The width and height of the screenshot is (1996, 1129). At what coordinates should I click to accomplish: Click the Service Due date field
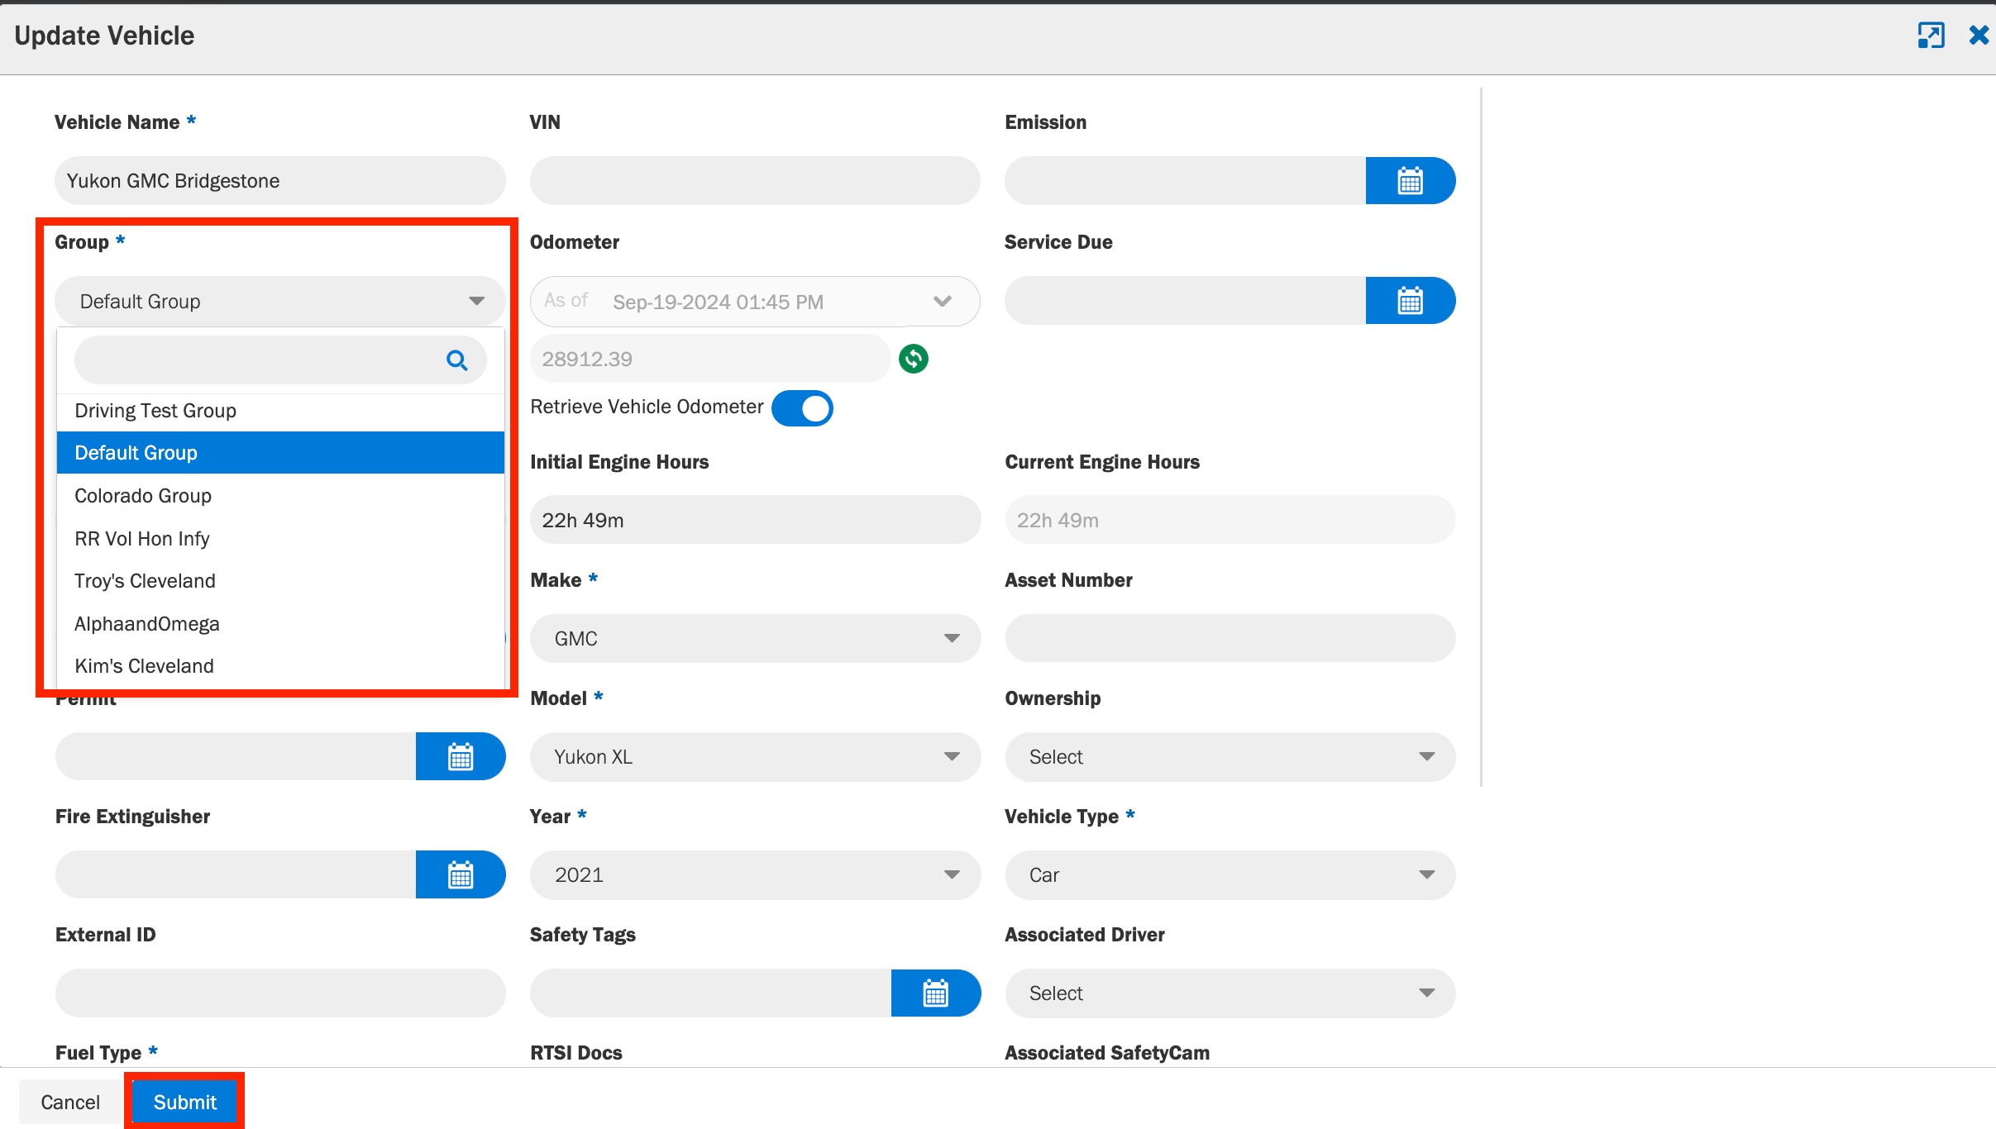point(1186,300)
